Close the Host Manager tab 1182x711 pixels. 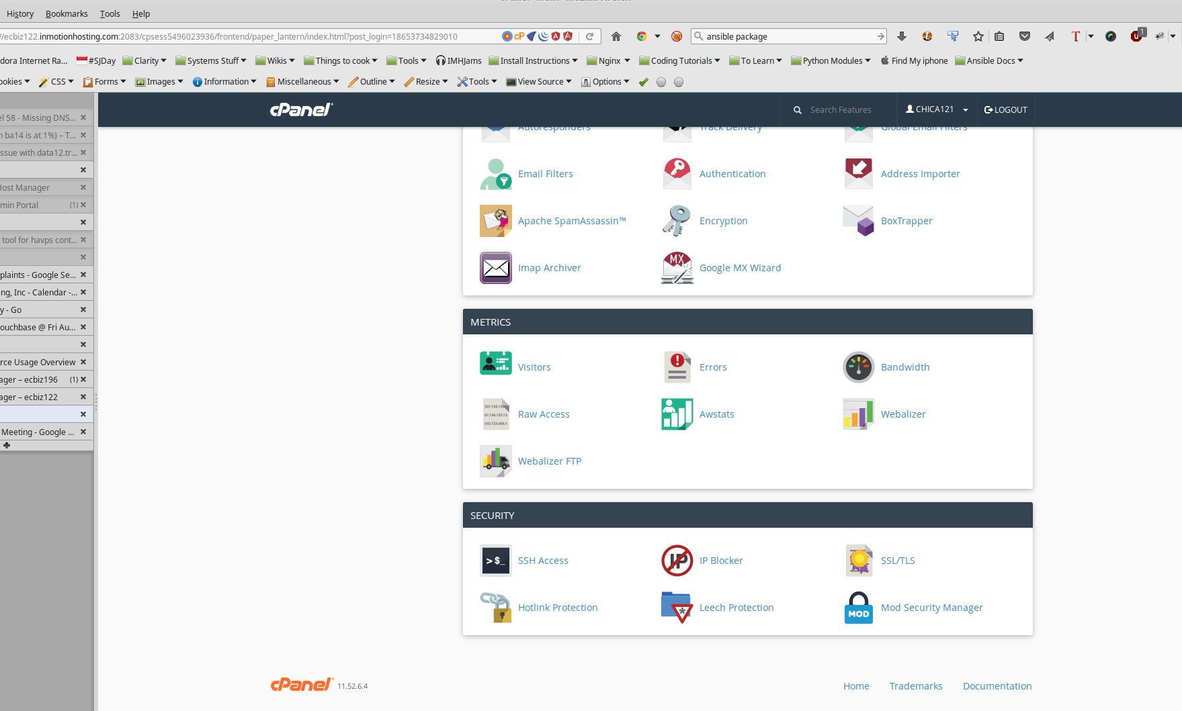coord(83,187)
